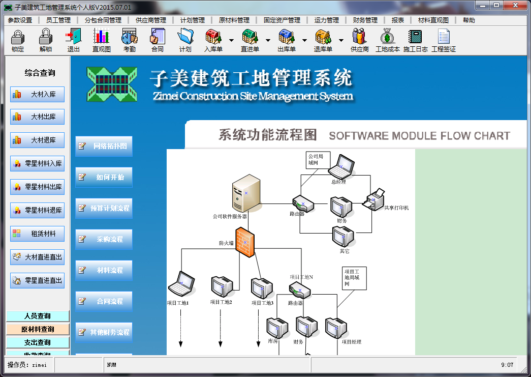The width and height of the screenshot is (531, 377).
Task: Open the 帮助 menu
Action: click(x=468, y=20)
